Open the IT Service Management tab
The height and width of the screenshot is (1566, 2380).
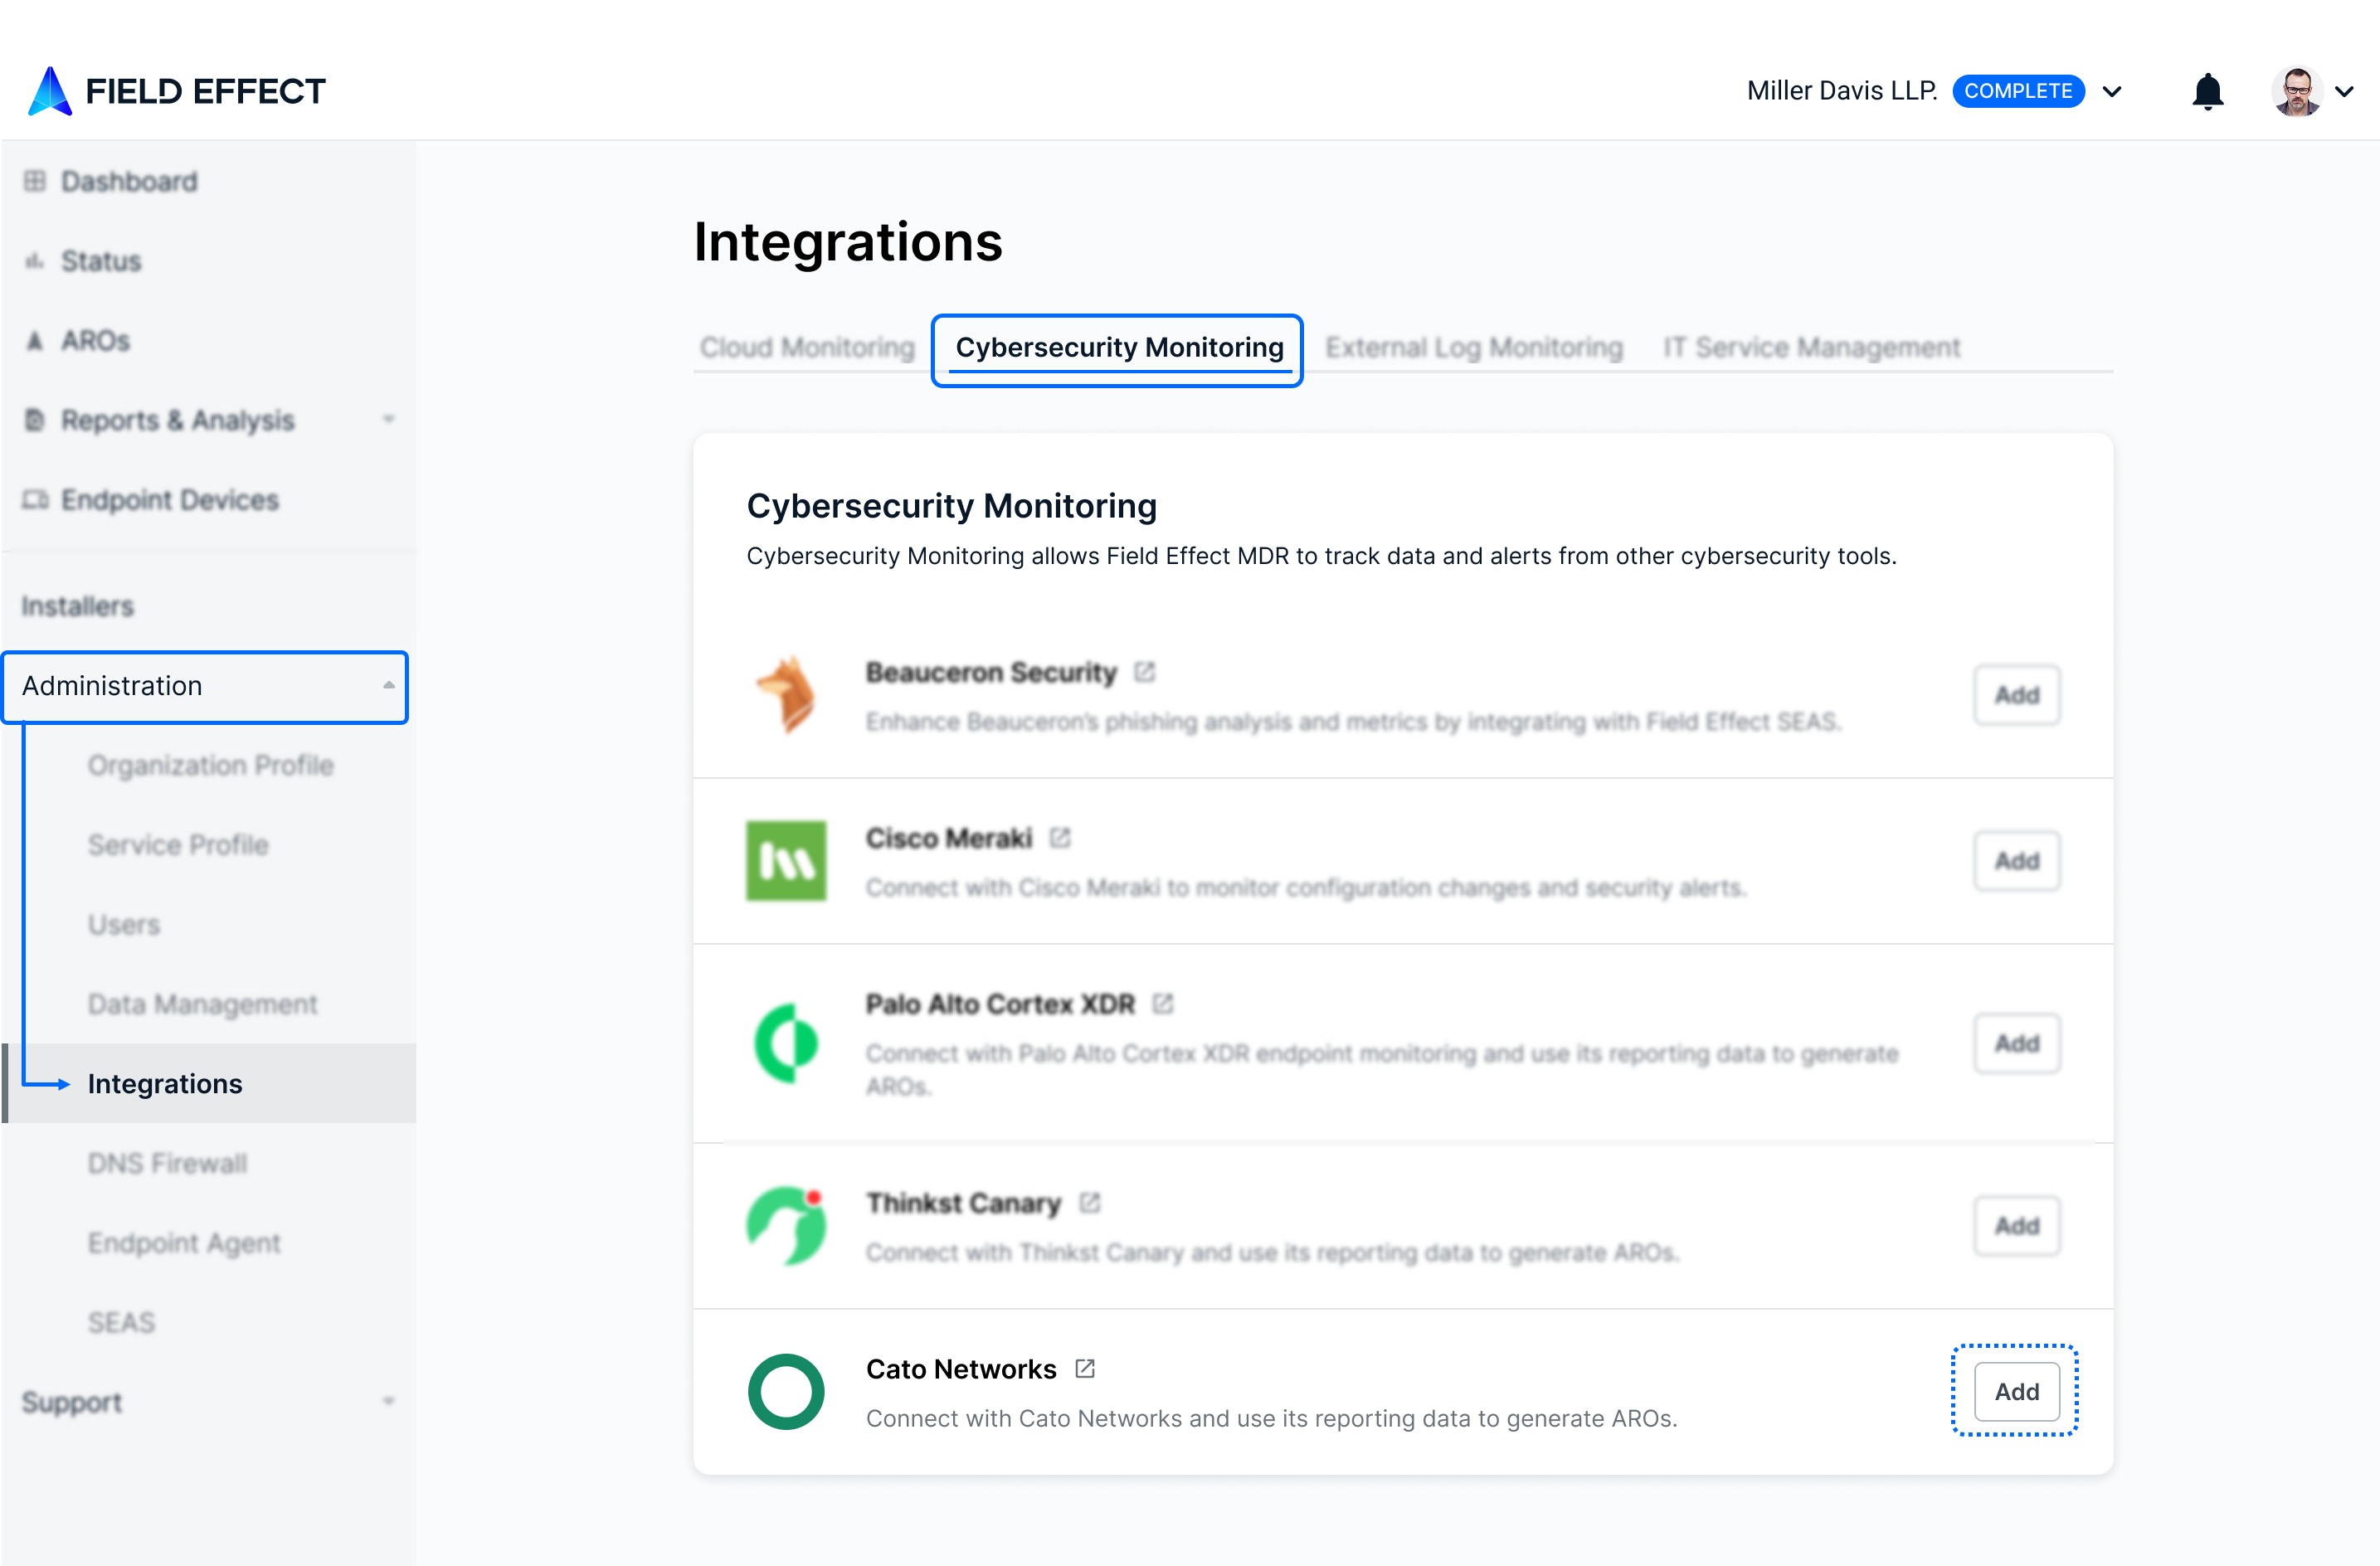(1811, 347)
